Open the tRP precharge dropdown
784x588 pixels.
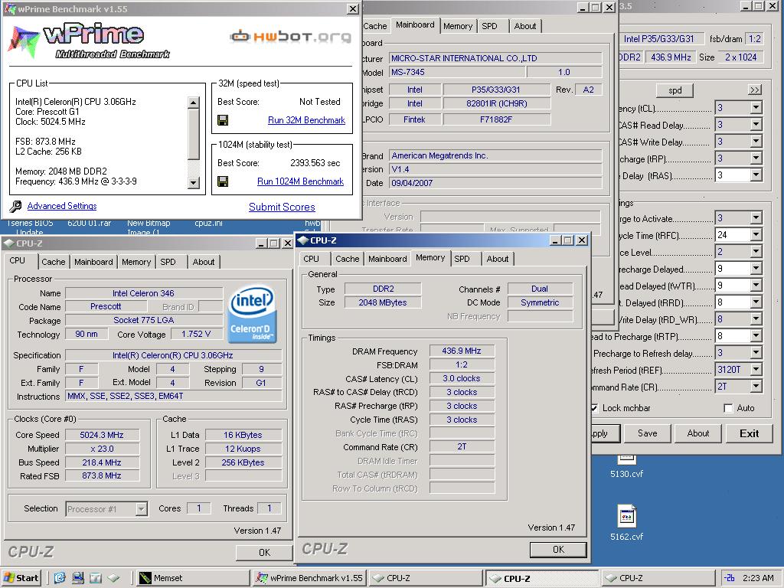pos(756,158)
